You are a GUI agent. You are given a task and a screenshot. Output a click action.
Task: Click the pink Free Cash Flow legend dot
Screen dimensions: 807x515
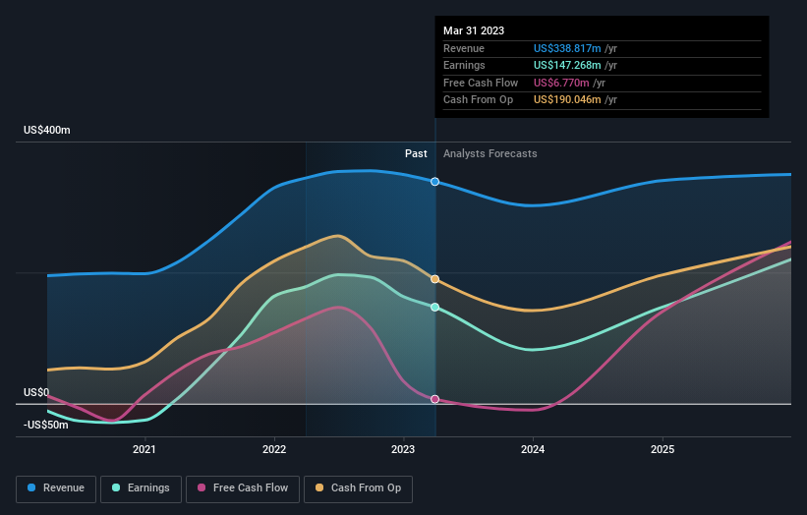(x=202, y=487)
